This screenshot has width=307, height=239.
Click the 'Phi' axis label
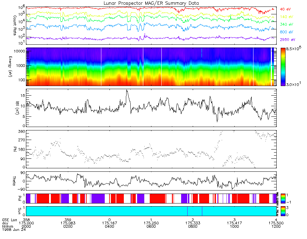[x=14, y=149]
